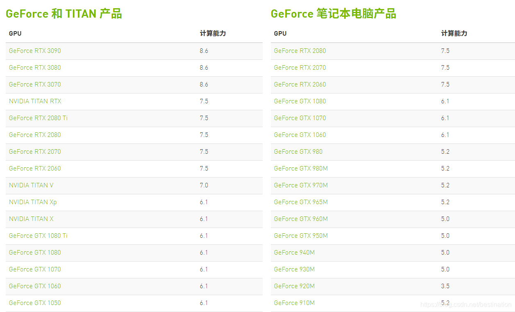Click GeForce GTX 1080 in the 笔记本电脑 table
515x312 pixels.
[300, 101]
